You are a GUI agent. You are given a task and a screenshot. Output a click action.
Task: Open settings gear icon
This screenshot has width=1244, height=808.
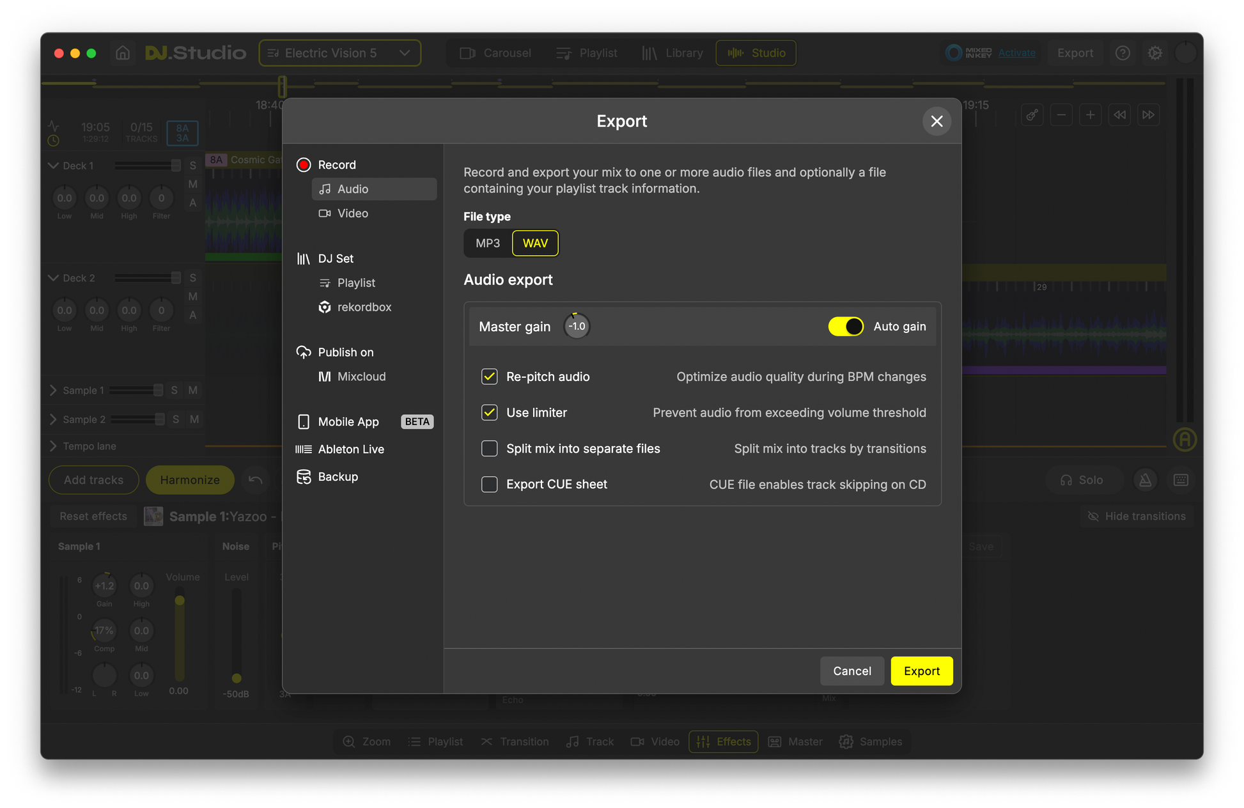coord(1155,53)
